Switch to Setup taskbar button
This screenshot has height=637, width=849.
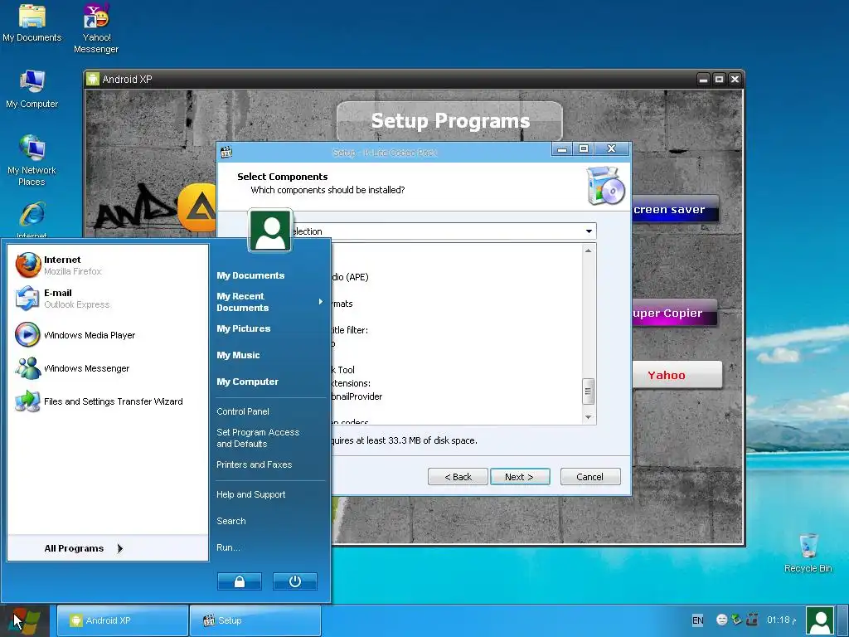tap(255, 620)
